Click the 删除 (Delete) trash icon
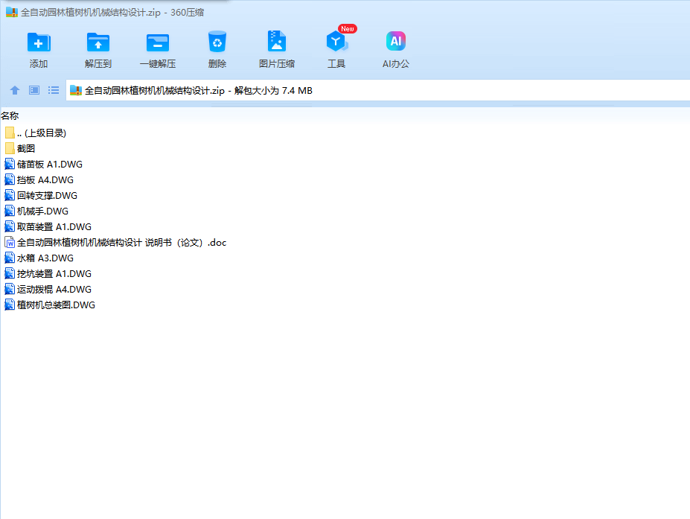This screenshot has height=519, width=690. pyautogui.click(x=217, y=42)
